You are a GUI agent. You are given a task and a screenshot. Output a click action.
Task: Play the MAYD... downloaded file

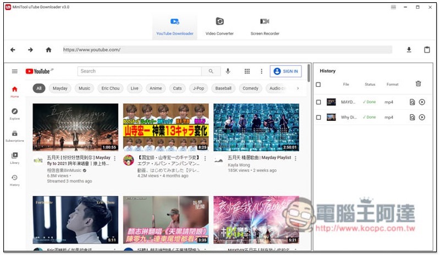(x=422, y=102)
